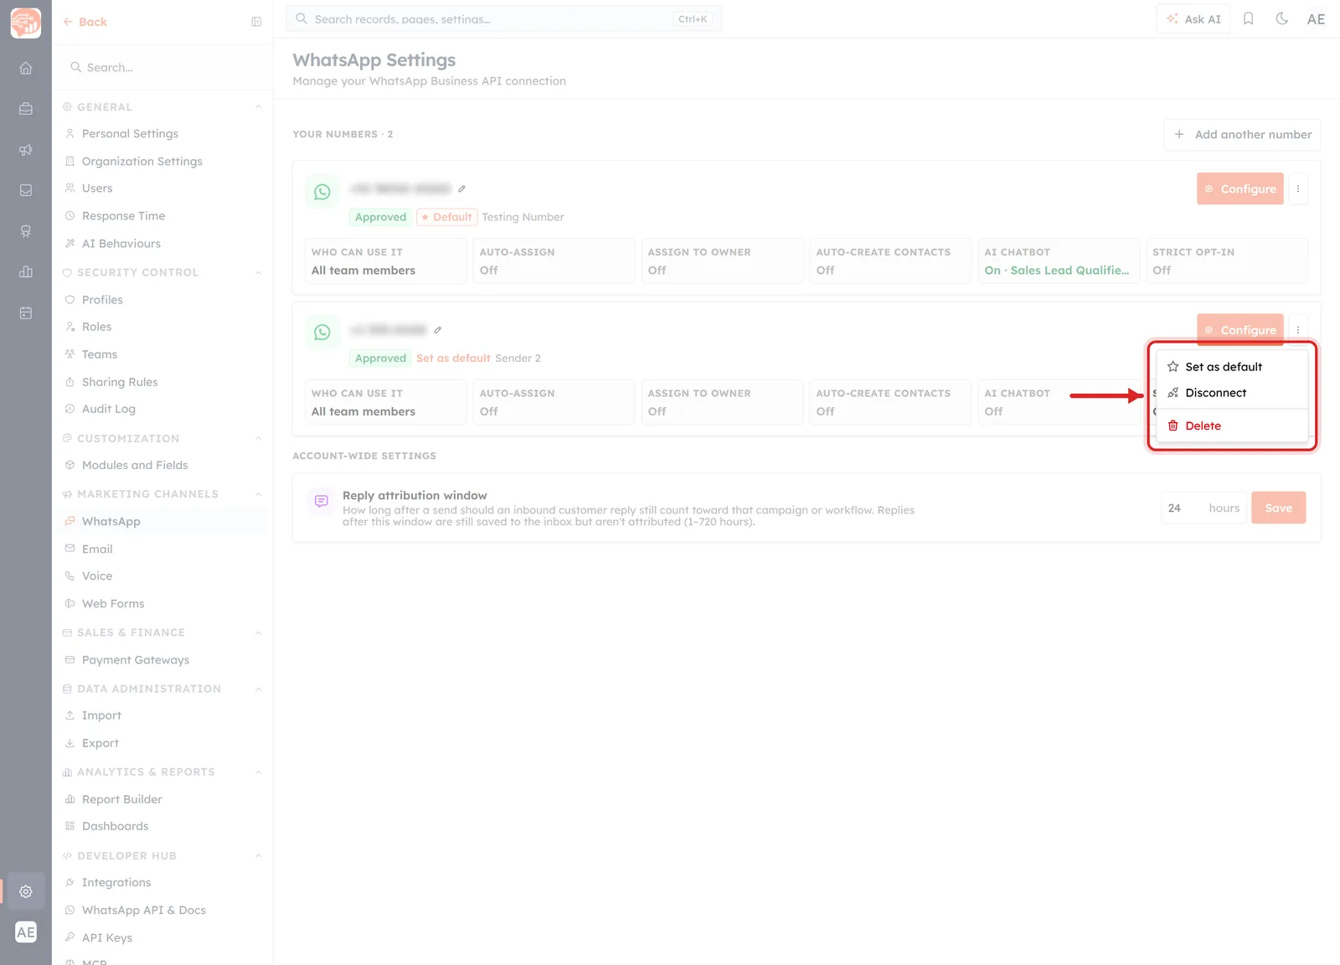This screenshot has height=965, width=1340.
Task: Click WhatsApp icon of Testing Number card
Action: click(x=322, y=192)
